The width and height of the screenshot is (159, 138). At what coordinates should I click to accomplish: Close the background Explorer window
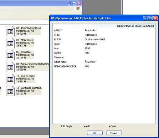(x=79, y=3)
